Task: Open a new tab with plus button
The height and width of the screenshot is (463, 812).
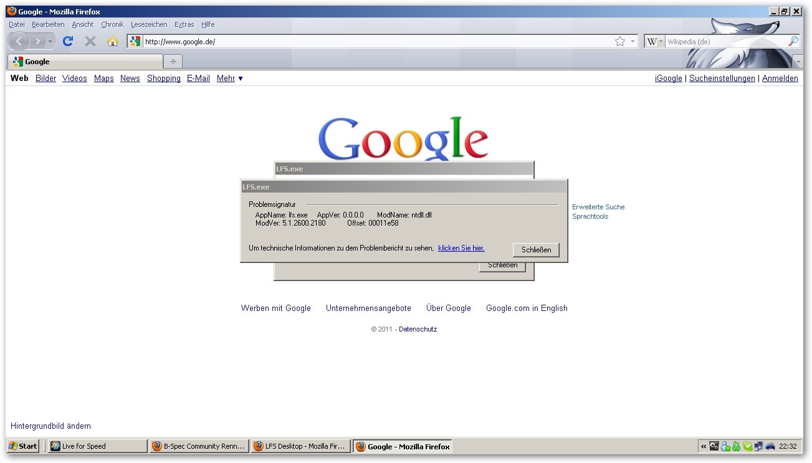Action: (173, 61)
